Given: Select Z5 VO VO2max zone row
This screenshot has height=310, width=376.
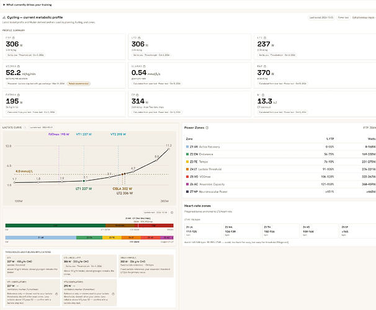Looking at the screenshot, I should click(281, 177).
